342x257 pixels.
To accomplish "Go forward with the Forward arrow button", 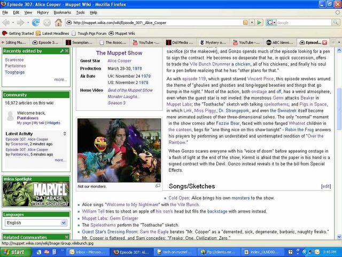I will tap(20, 22).
